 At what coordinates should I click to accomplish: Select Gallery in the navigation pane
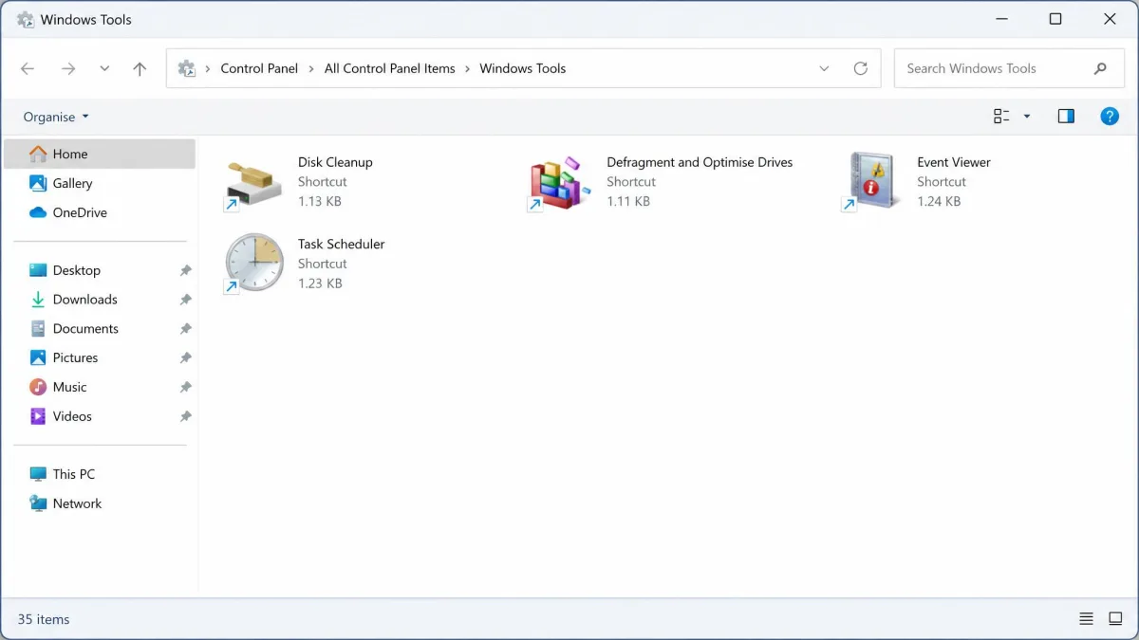(x=100, y=183)
